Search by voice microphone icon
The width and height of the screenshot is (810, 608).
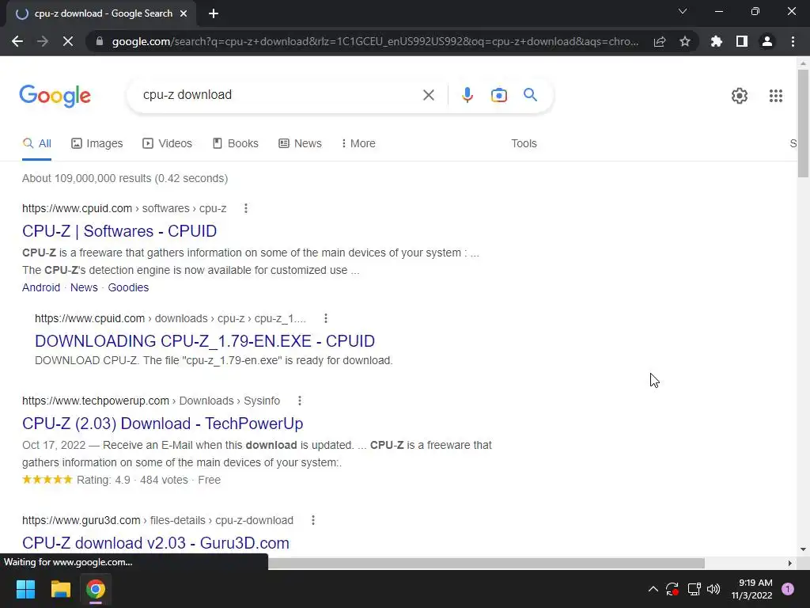pos(467,95)
